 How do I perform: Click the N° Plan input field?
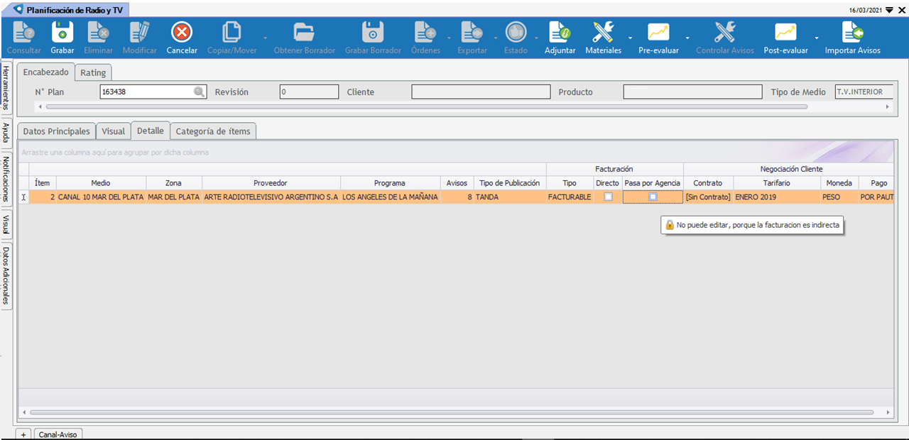[x=146, y=92]
